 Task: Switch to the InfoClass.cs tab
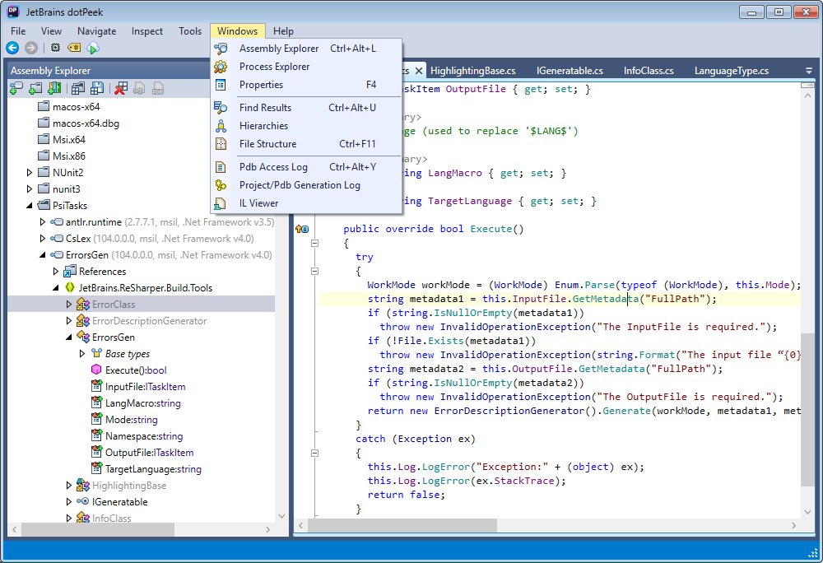click(649, 71)
